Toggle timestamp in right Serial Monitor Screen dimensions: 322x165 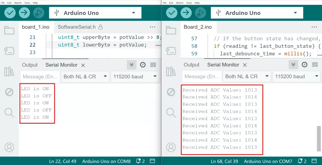tap(305, 65)
